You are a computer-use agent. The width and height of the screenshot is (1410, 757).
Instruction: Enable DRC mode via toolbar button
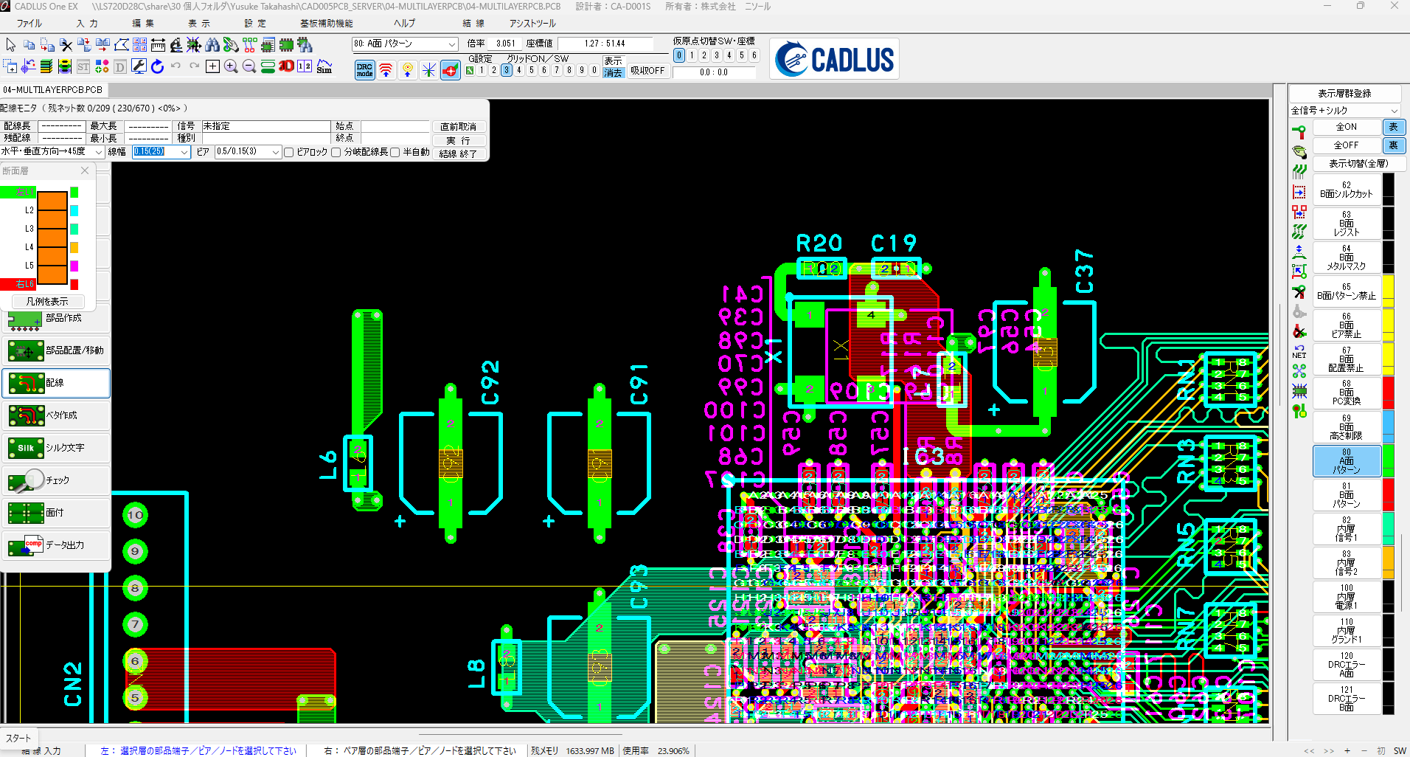pyautogui.click(x=364, y=69)
